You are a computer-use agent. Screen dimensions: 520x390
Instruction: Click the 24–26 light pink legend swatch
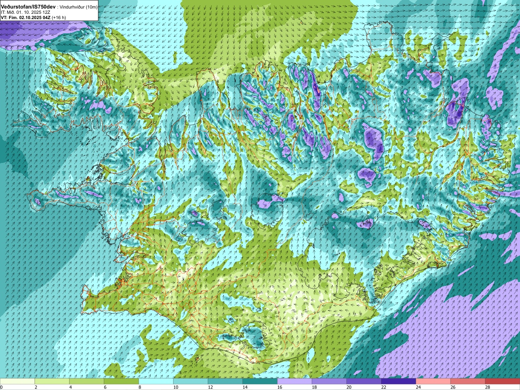coord(433,381)
